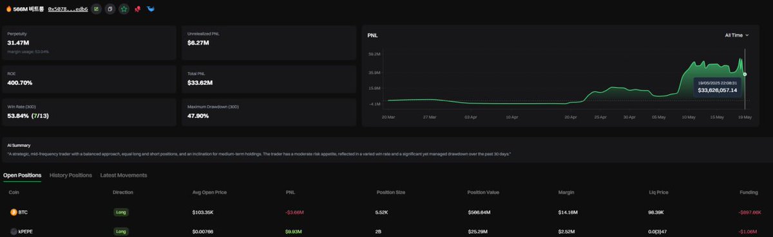Click the copy address icon
Image resolution: width=773 pixels, height=237 pixels.
coord(110,10)
